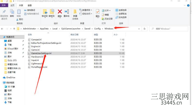Click the Cut scissors button
192x105 pixels.
click(x=20, y=19)
